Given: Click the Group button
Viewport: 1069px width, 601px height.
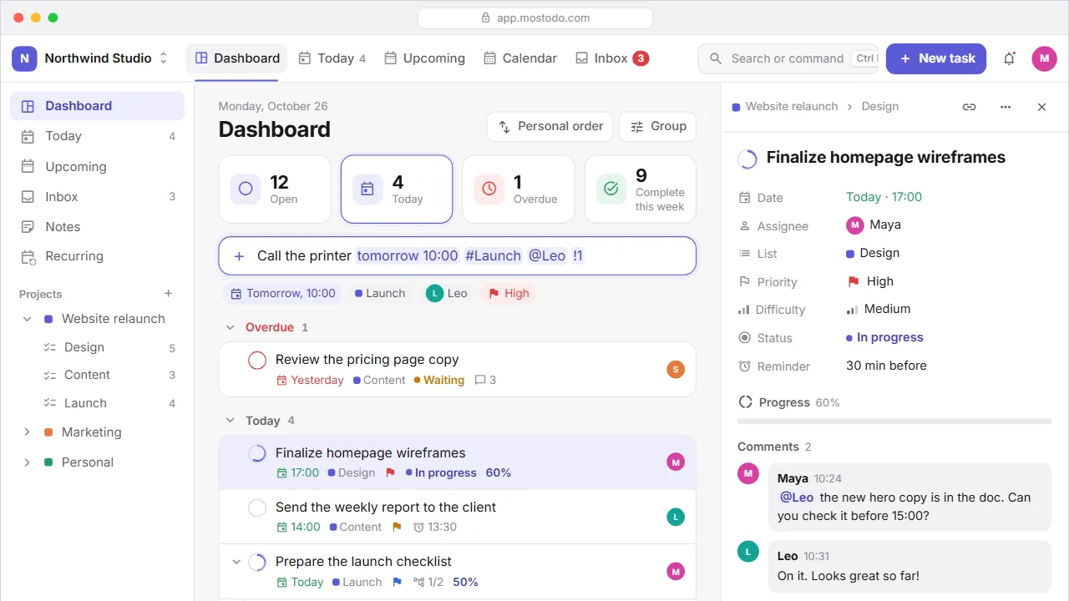Looking at the screenshot, I should tap(658, 127).
